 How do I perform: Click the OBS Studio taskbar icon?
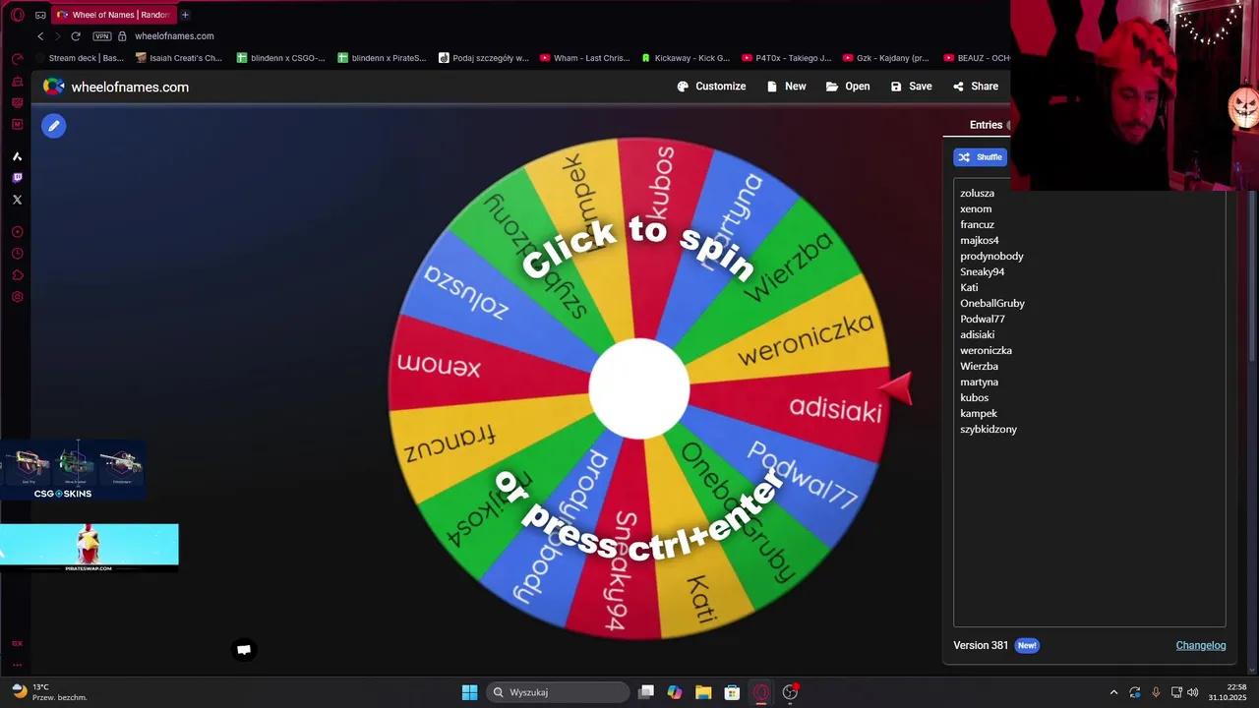(x=790, y=692)
